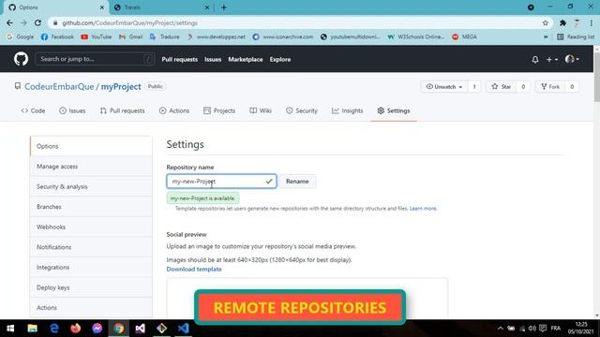This screenshot has width=600, height=337.
Task: Bookmark page with star icon in address bar
Action: click(x=546, y=22)
